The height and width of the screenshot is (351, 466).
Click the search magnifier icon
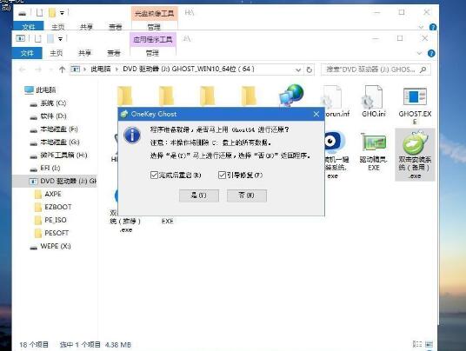tap(423, 70)
